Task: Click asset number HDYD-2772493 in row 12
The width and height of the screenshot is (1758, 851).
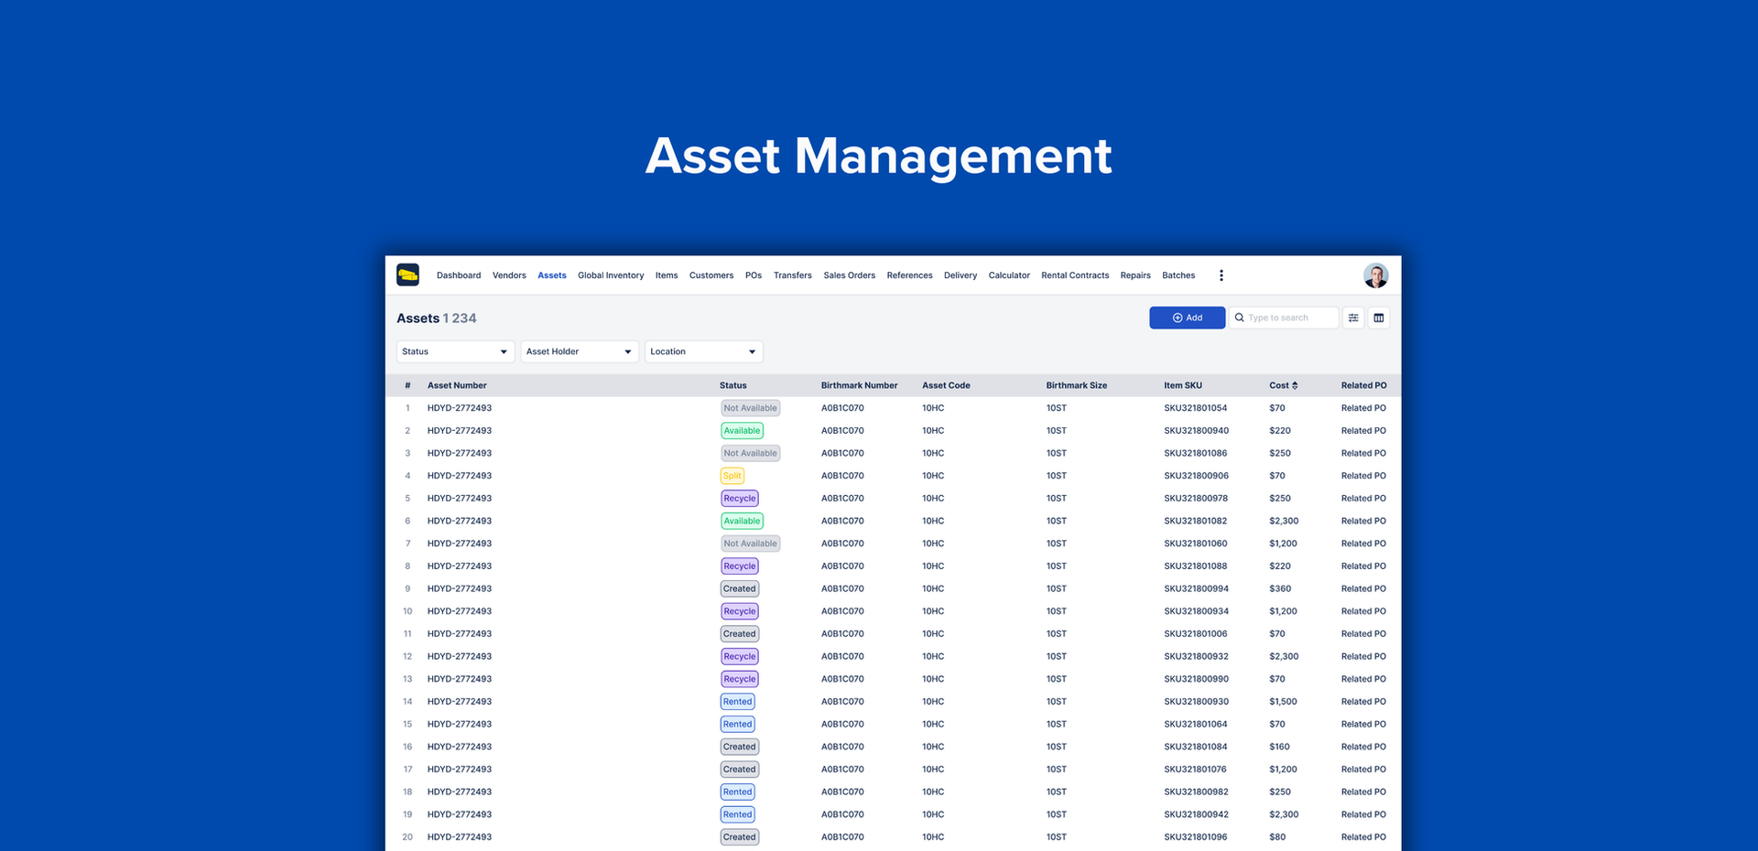Action: pyautogui.click(x=460, y=656)
